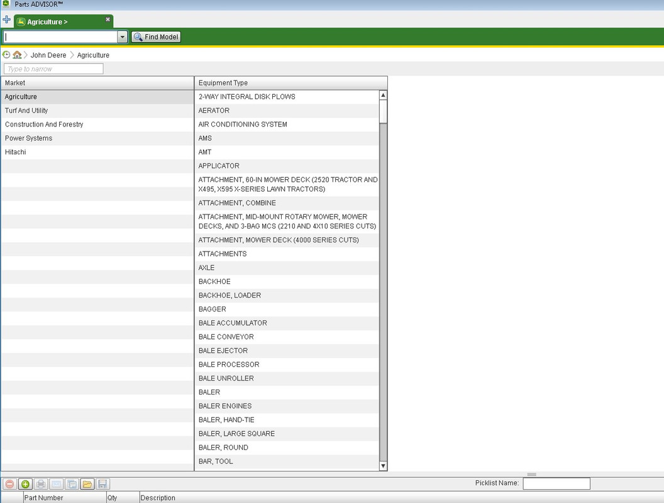Click the Agriculture breadcrumb link
664x503 pixels.
(93, 55)
